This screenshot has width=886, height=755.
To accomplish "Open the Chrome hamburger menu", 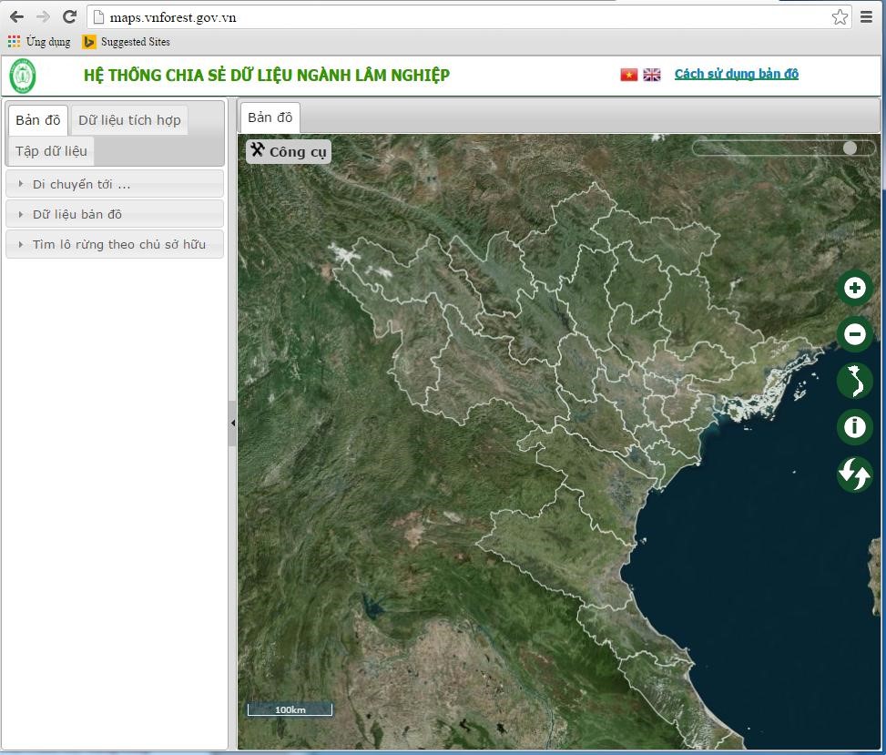I will click(866, 17).
